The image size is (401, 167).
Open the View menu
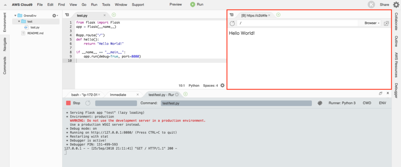(x=73, y=5)
